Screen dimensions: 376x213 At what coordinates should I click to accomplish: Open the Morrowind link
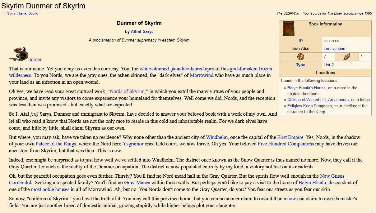[x=202, y=75]
